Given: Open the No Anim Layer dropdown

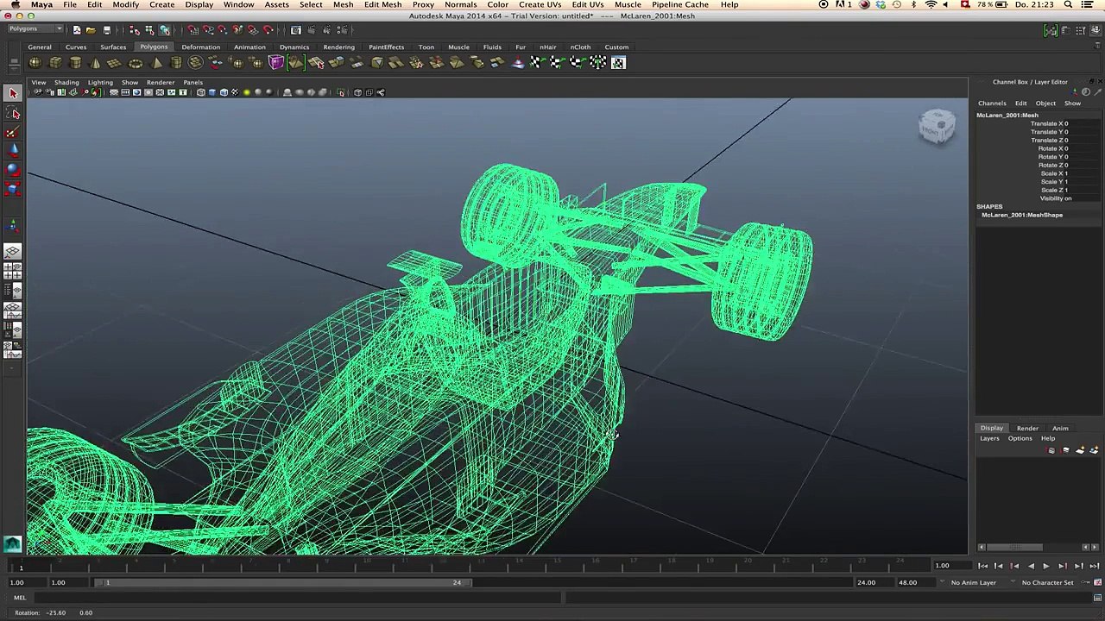Looking at the screenshot, I should tap(973, 583).
